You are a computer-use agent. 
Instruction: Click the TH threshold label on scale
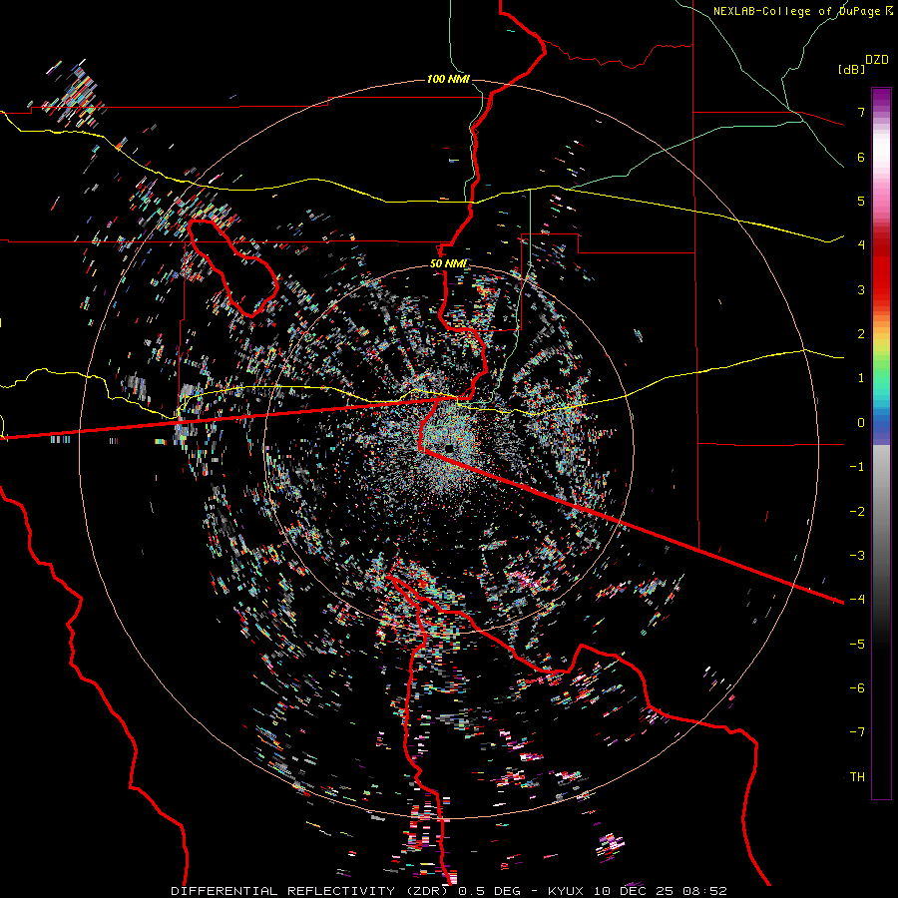click(857, 777)
